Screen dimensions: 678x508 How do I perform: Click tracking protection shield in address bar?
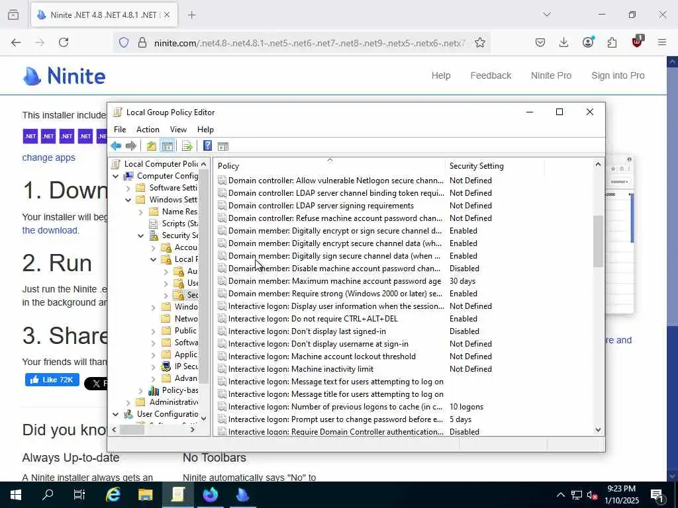[x=124, y=42]
